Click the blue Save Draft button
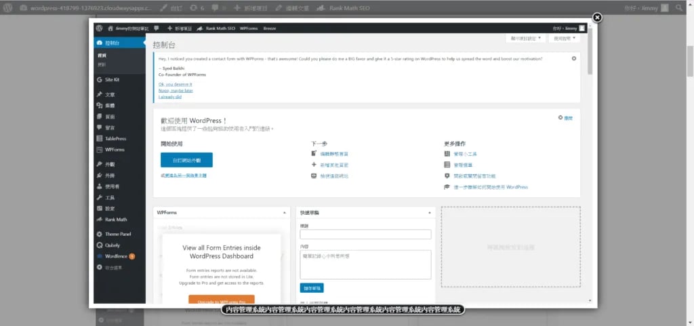 tap(312, 287)
